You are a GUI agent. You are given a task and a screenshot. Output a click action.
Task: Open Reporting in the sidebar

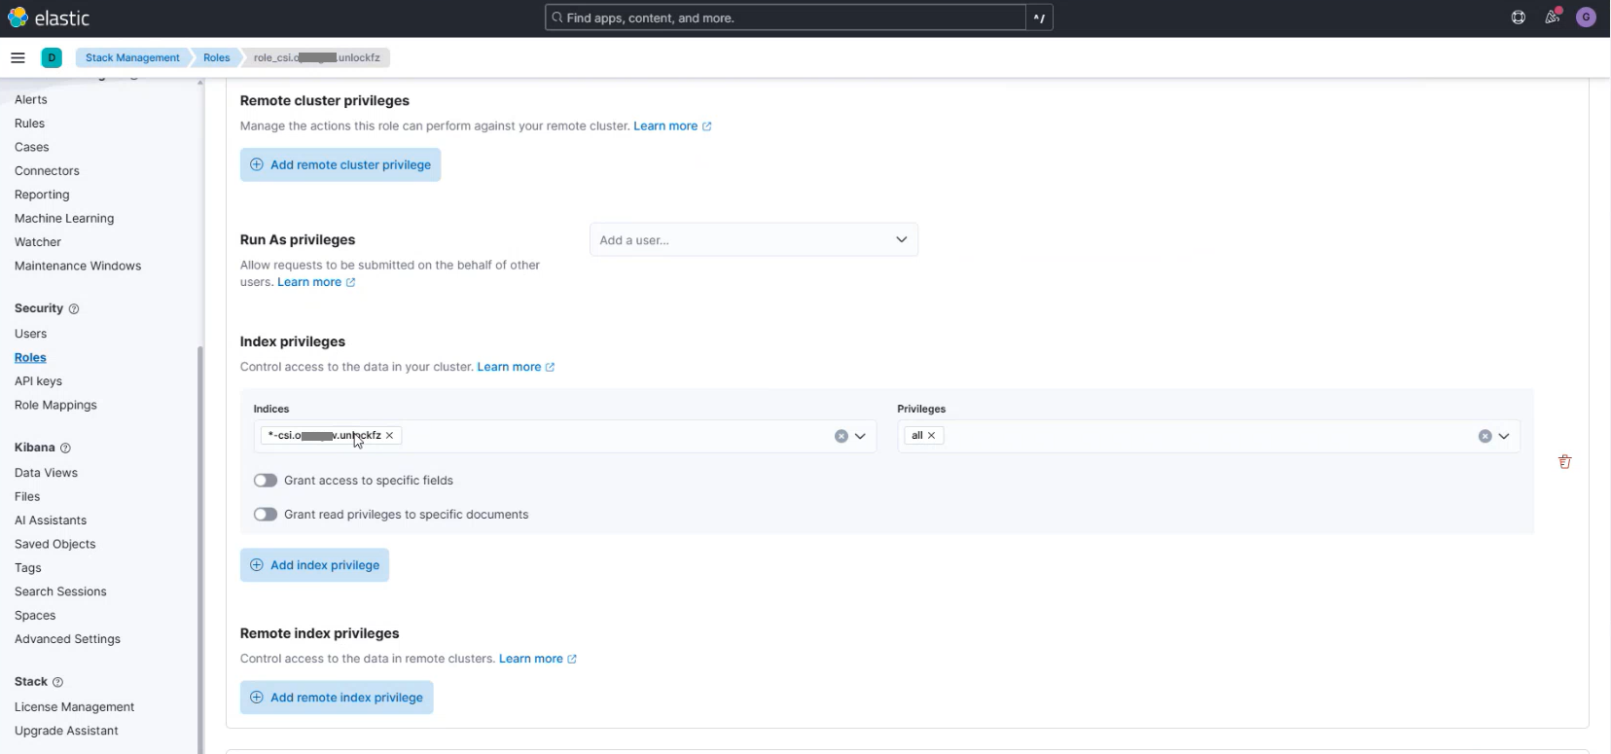coord(42,195)
